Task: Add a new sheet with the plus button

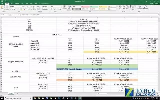Action: (17, 93)
